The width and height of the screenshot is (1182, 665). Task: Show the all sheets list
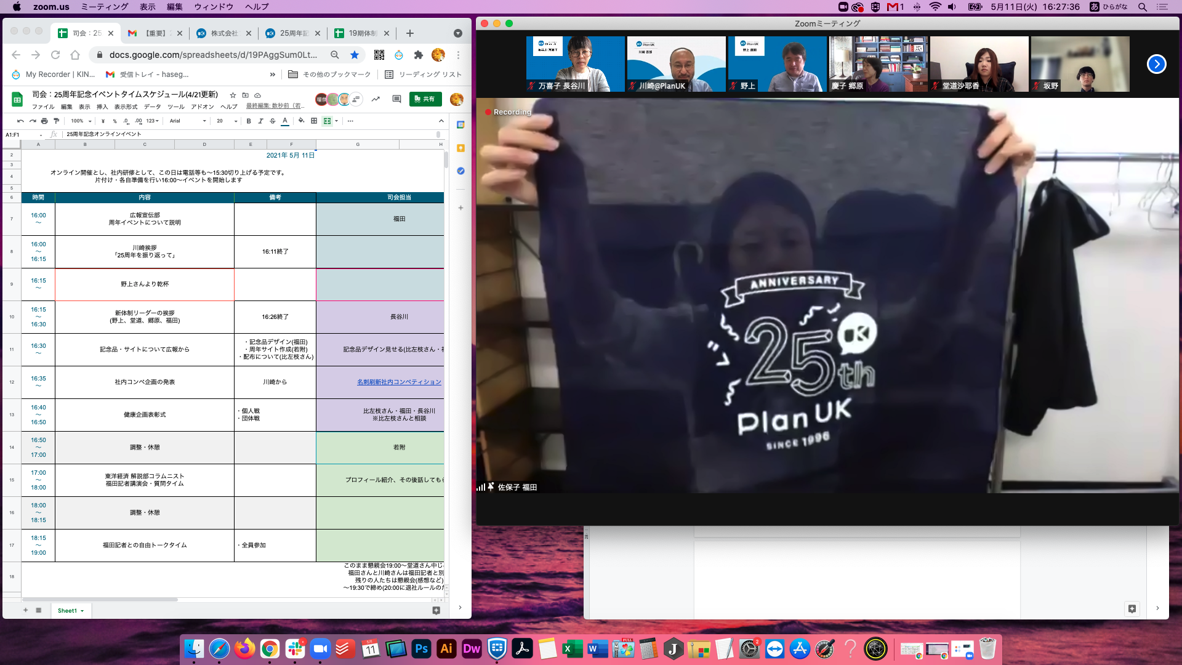click(x=38, y=610)
